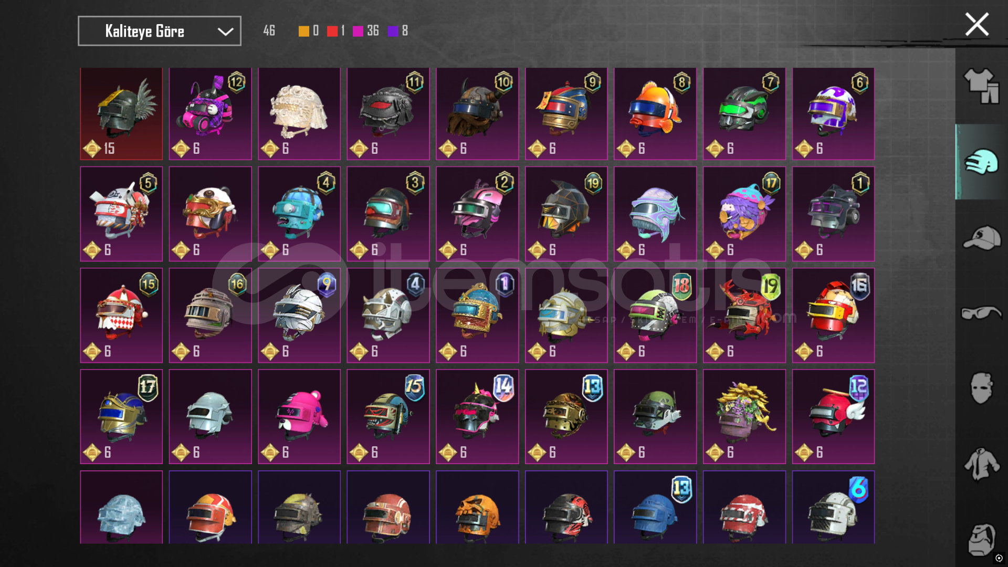Open the outfits category icon
This screenshot has height=567, width=1008.
(x=981, y=86)
